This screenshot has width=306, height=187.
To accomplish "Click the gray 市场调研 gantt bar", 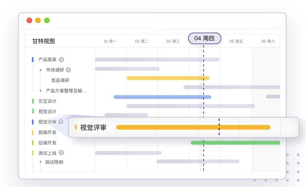I will coord(127,69).
